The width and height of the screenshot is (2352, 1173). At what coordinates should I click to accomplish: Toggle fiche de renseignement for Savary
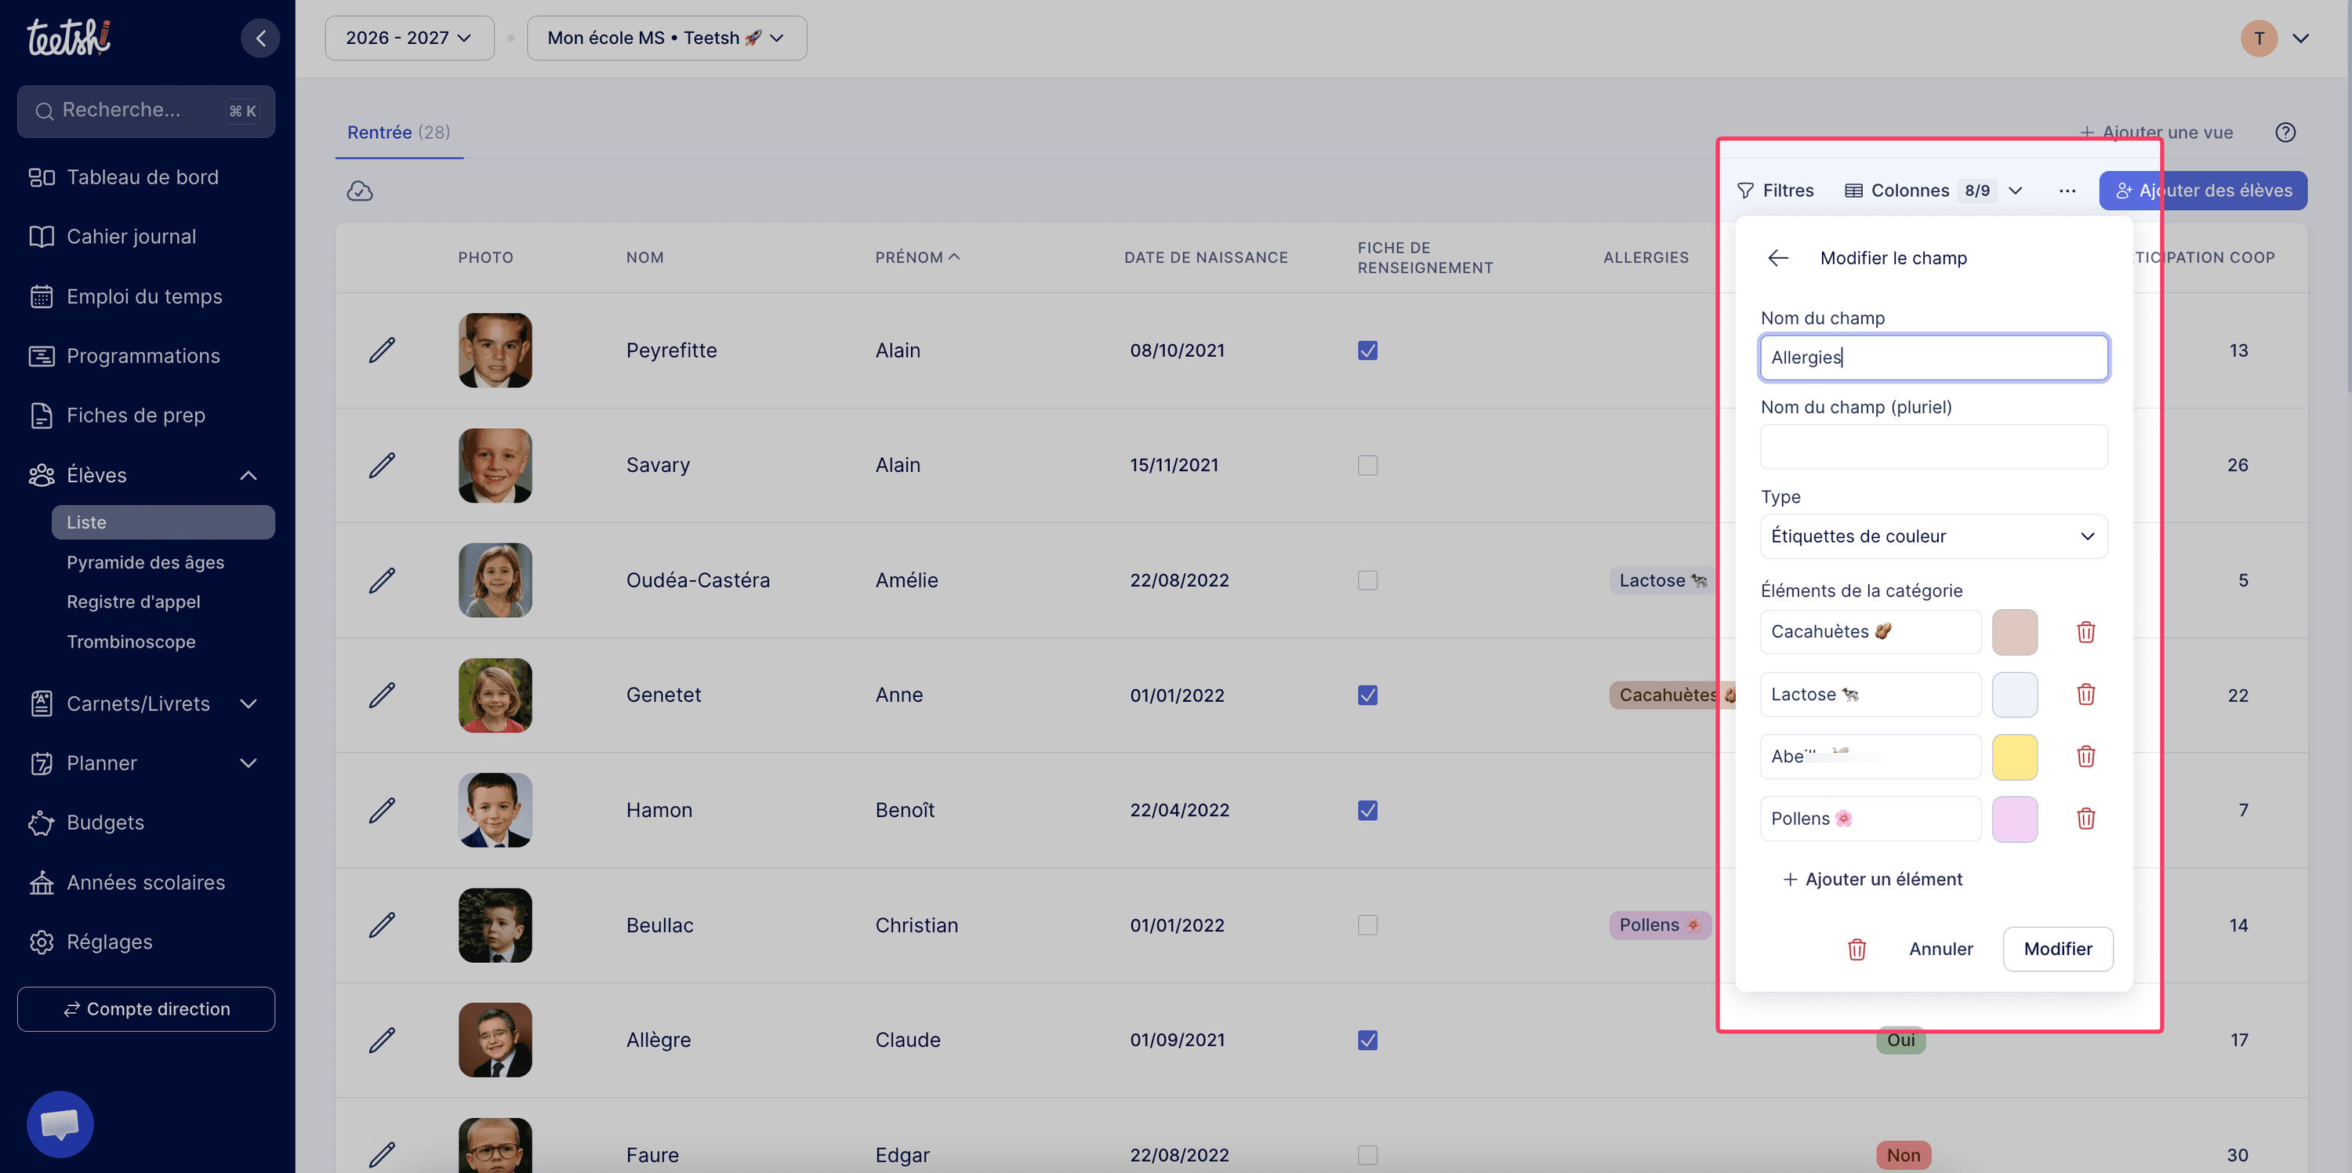pos(1367,466)
